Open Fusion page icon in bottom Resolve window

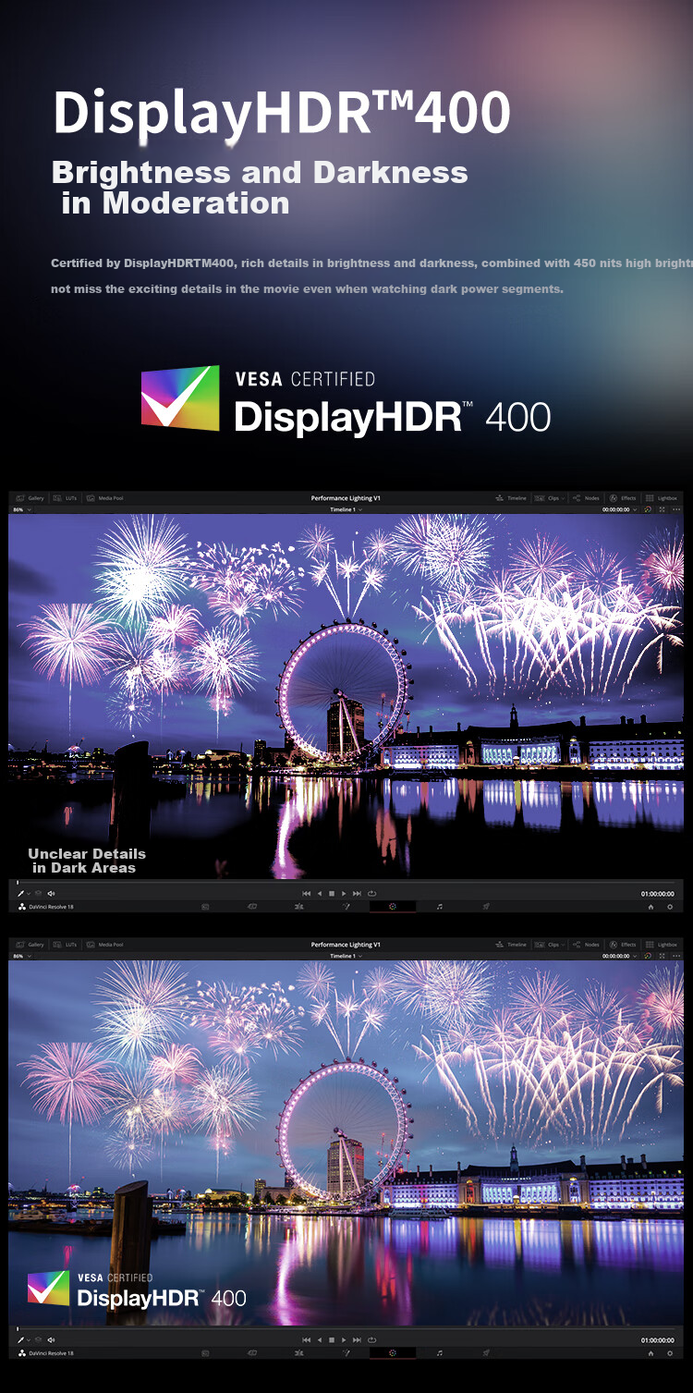tap(346, 1352)
